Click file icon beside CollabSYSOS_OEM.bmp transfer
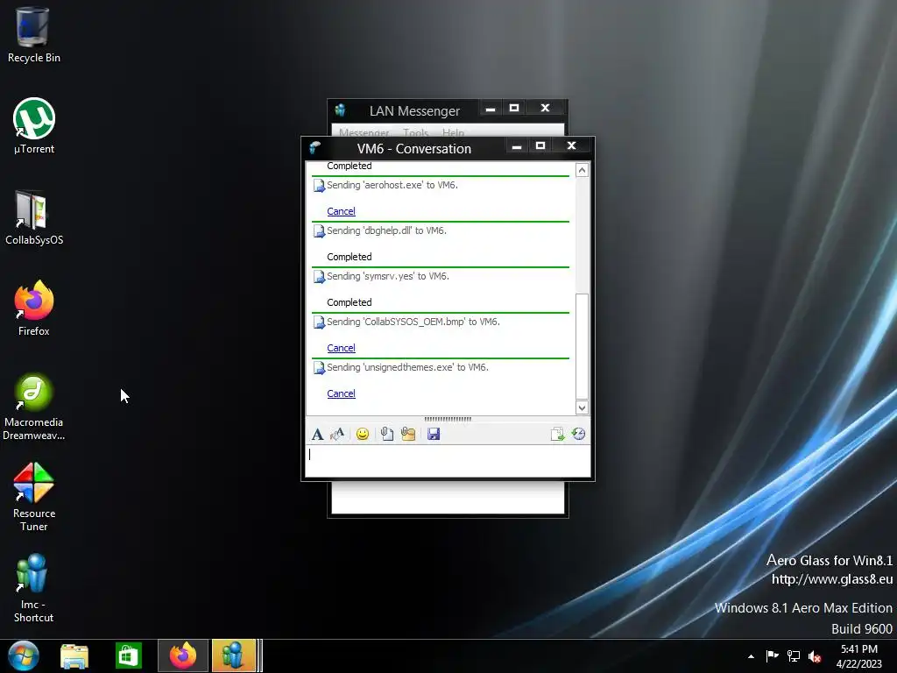This screenshot has width=897, height=673. pos(319,322)
